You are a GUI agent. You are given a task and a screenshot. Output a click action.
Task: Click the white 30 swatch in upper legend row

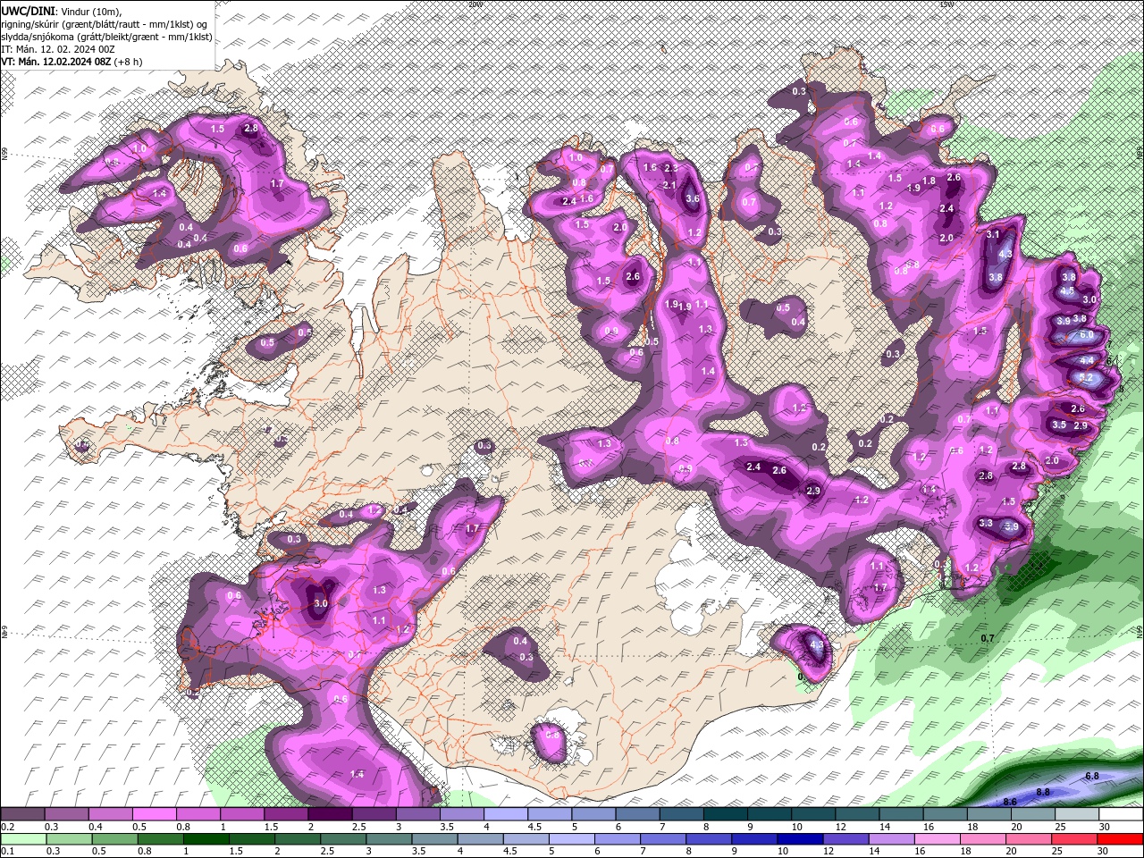click(x=1120, y=814)
